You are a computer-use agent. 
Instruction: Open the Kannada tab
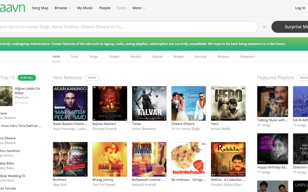pos(200,57)
